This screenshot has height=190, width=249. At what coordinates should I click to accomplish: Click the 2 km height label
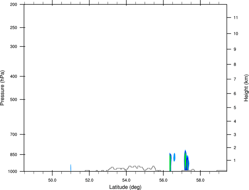[235, 148]
